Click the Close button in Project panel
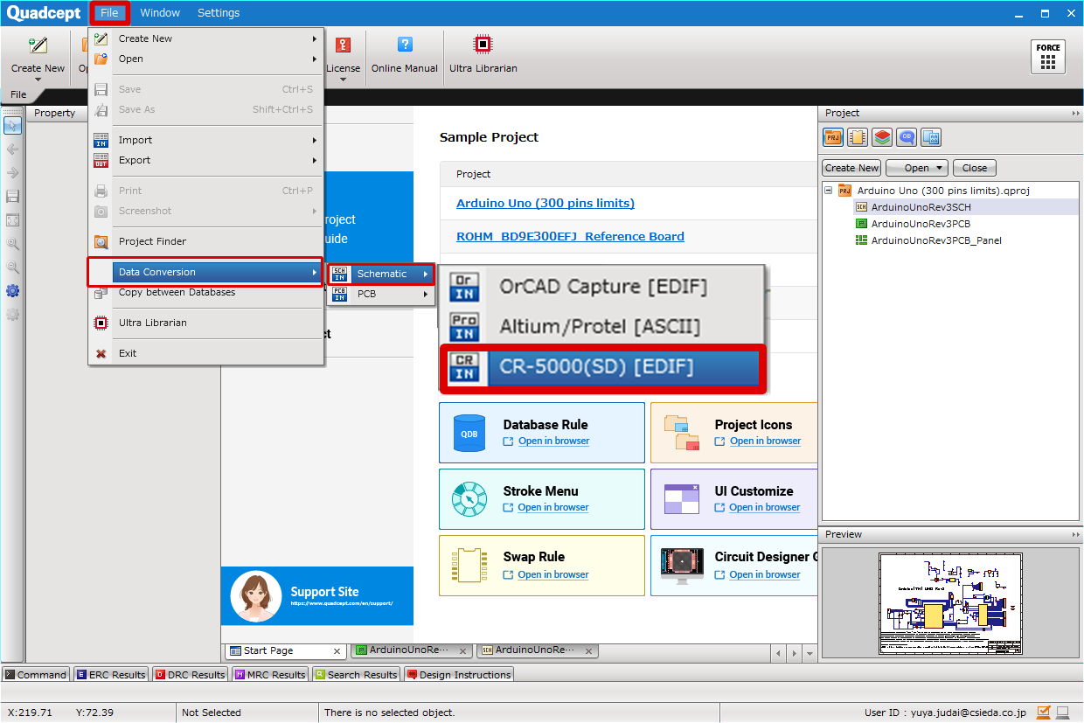Viewport: 1084px width, 723px height. (974, 168)
